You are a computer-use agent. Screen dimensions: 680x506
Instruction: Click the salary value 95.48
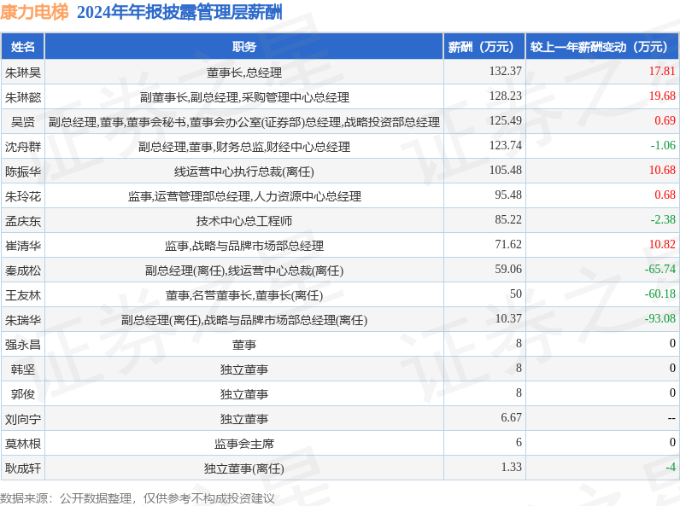pyautogui.click(x=508, y=194)
